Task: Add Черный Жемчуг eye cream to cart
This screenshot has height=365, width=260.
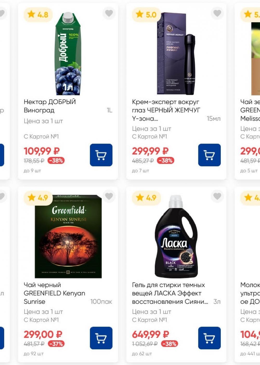Action: click(209, 155)
